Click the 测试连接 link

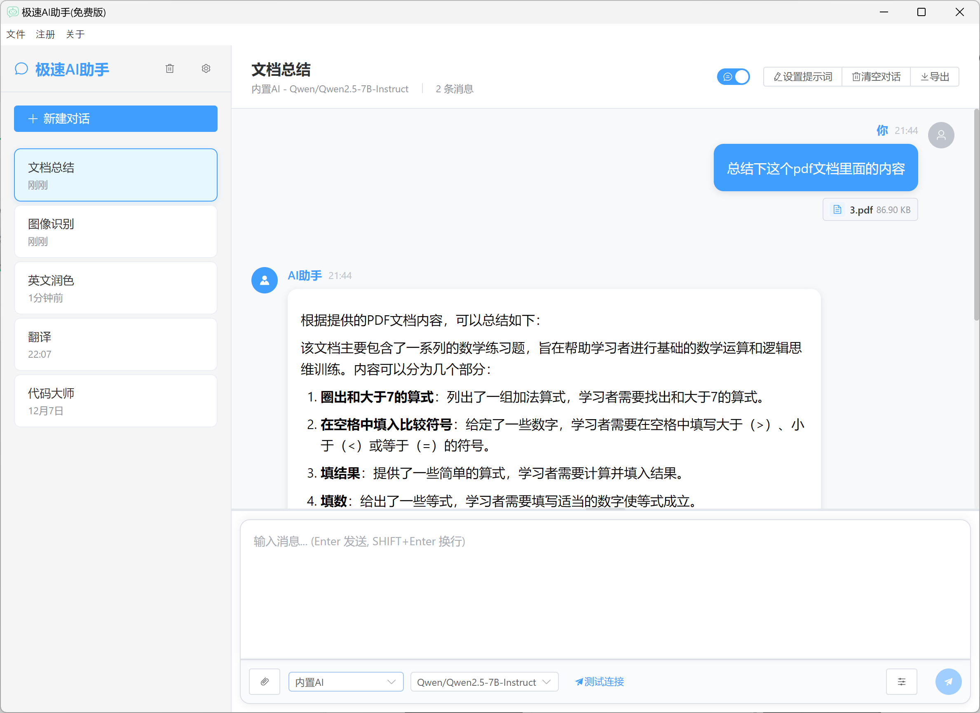point(600,681)
